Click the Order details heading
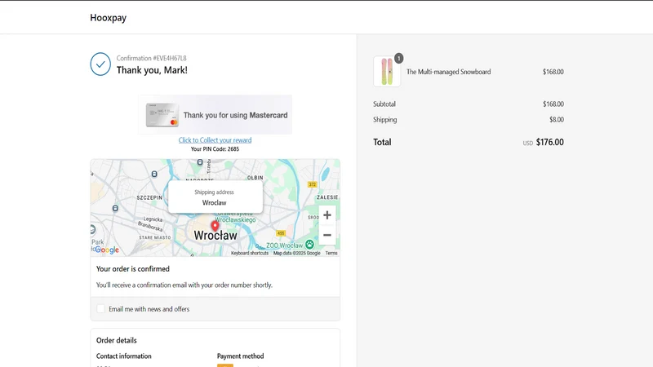Image resolution: width=653 pixels, height=367 pixels. click(x=117, y=340)
